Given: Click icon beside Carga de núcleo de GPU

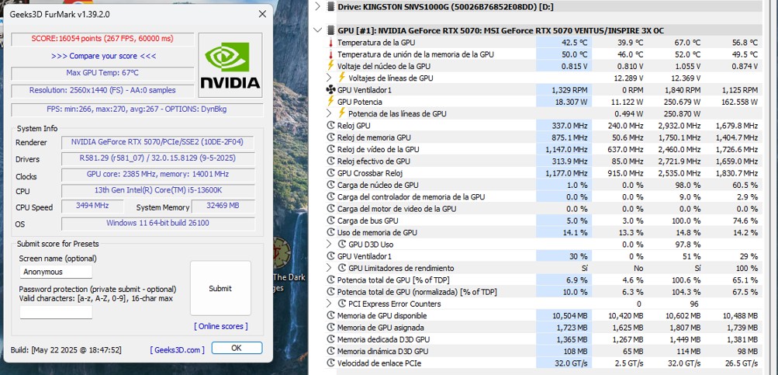Looking at the screenshot, I should [331, 186].
